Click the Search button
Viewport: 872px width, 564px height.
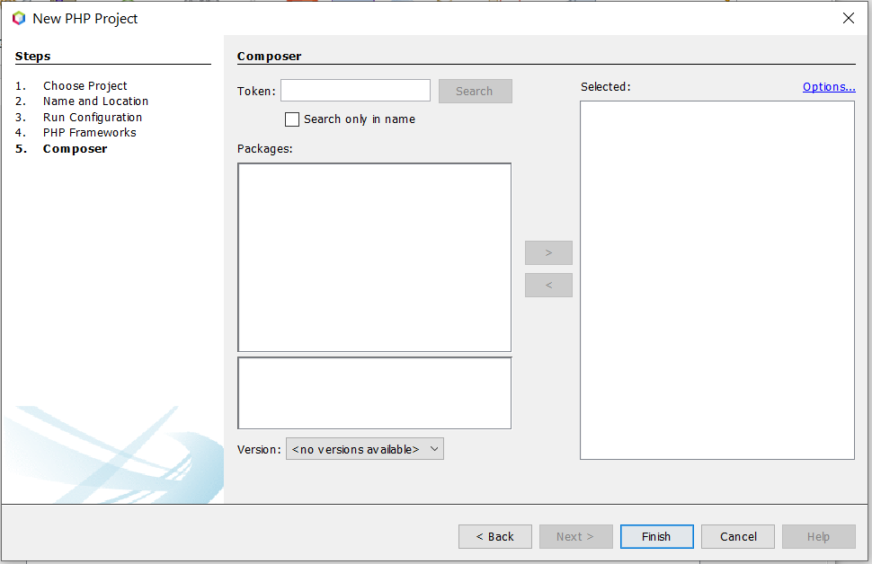(475, 91)
